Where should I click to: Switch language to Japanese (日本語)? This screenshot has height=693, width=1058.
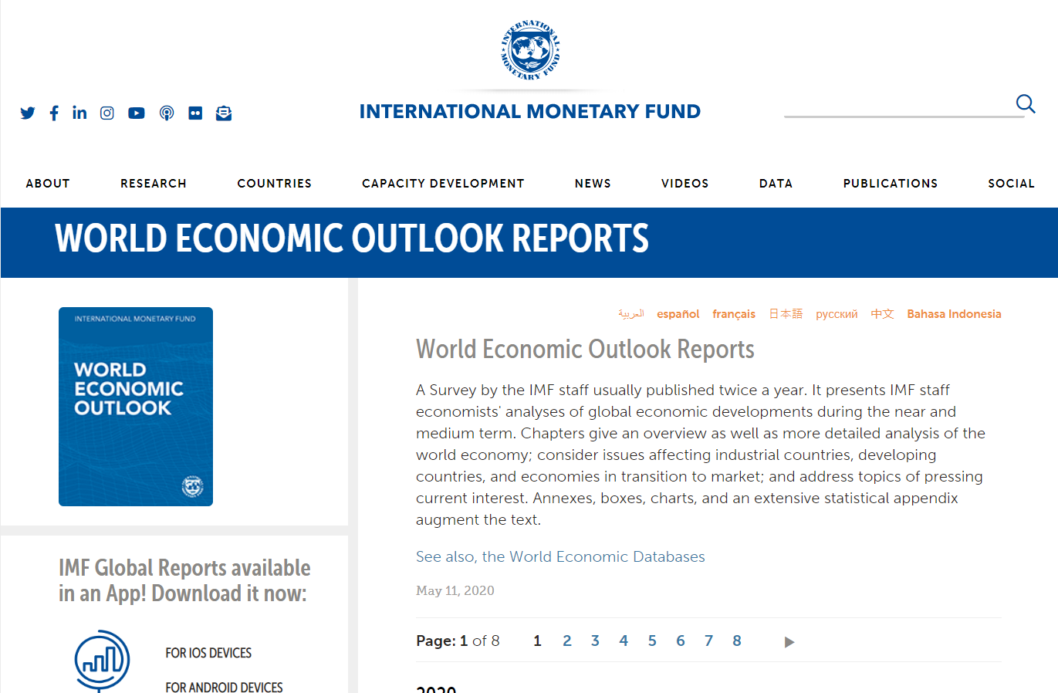[x=786, y=314]
